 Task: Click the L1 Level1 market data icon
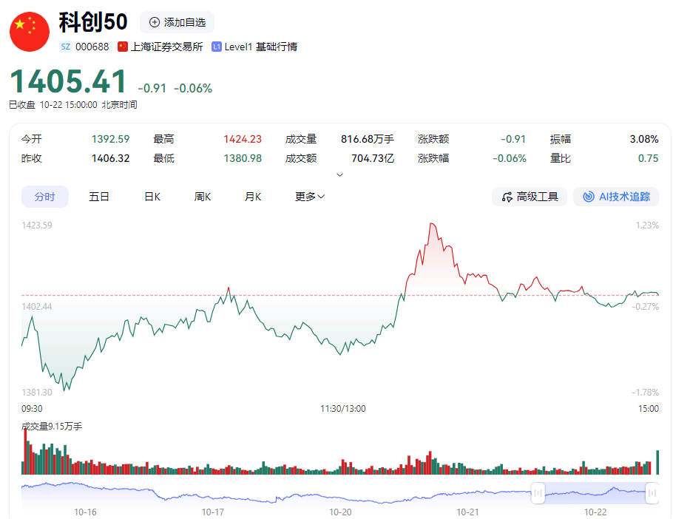pyautogui.click(x=215, y=46)
